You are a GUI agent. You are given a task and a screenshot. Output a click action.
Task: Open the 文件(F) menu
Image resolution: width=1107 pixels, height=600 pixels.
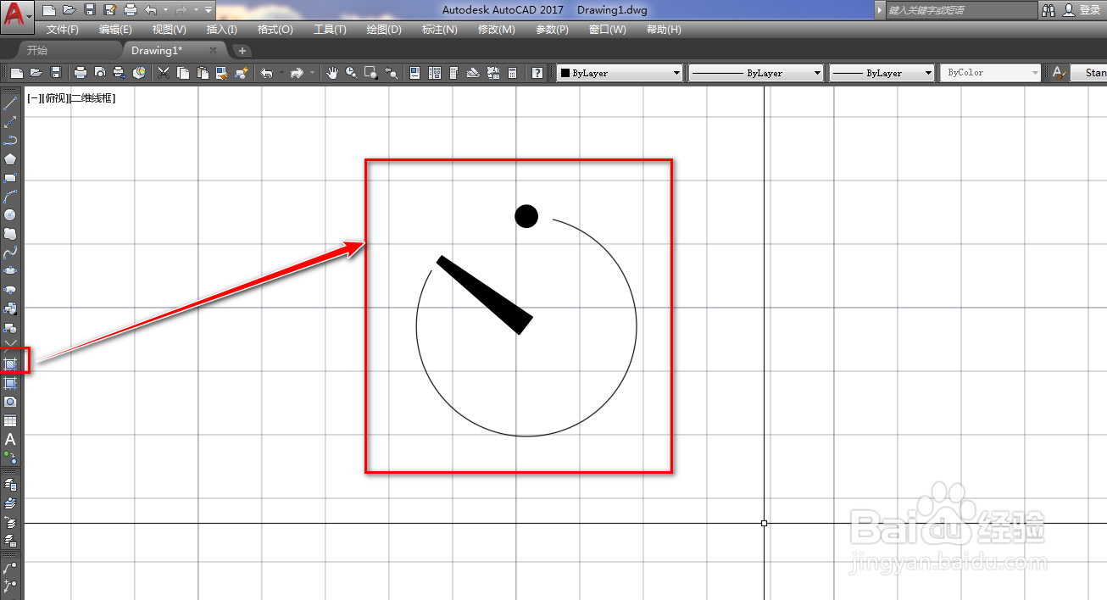(x=63, y=30)
